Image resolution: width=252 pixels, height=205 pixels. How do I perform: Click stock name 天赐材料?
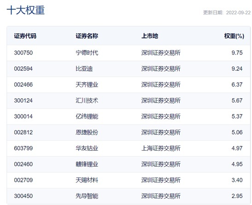(x=87, y=180)
